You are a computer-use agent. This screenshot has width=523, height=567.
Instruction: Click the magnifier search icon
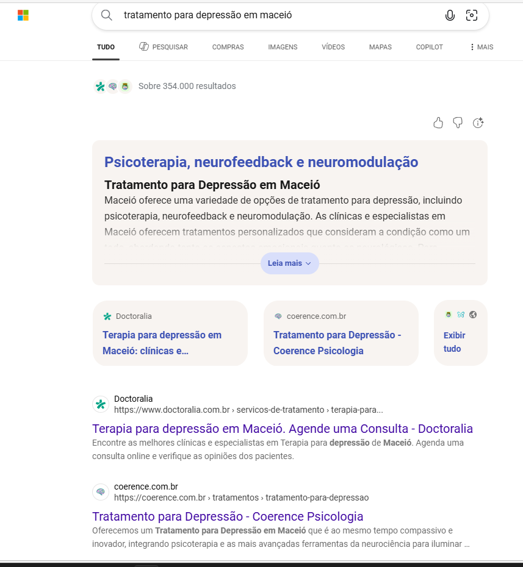106,15
